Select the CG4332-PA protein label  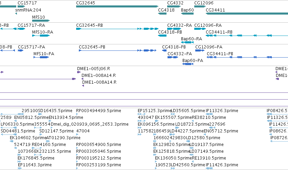coord(180,54)
